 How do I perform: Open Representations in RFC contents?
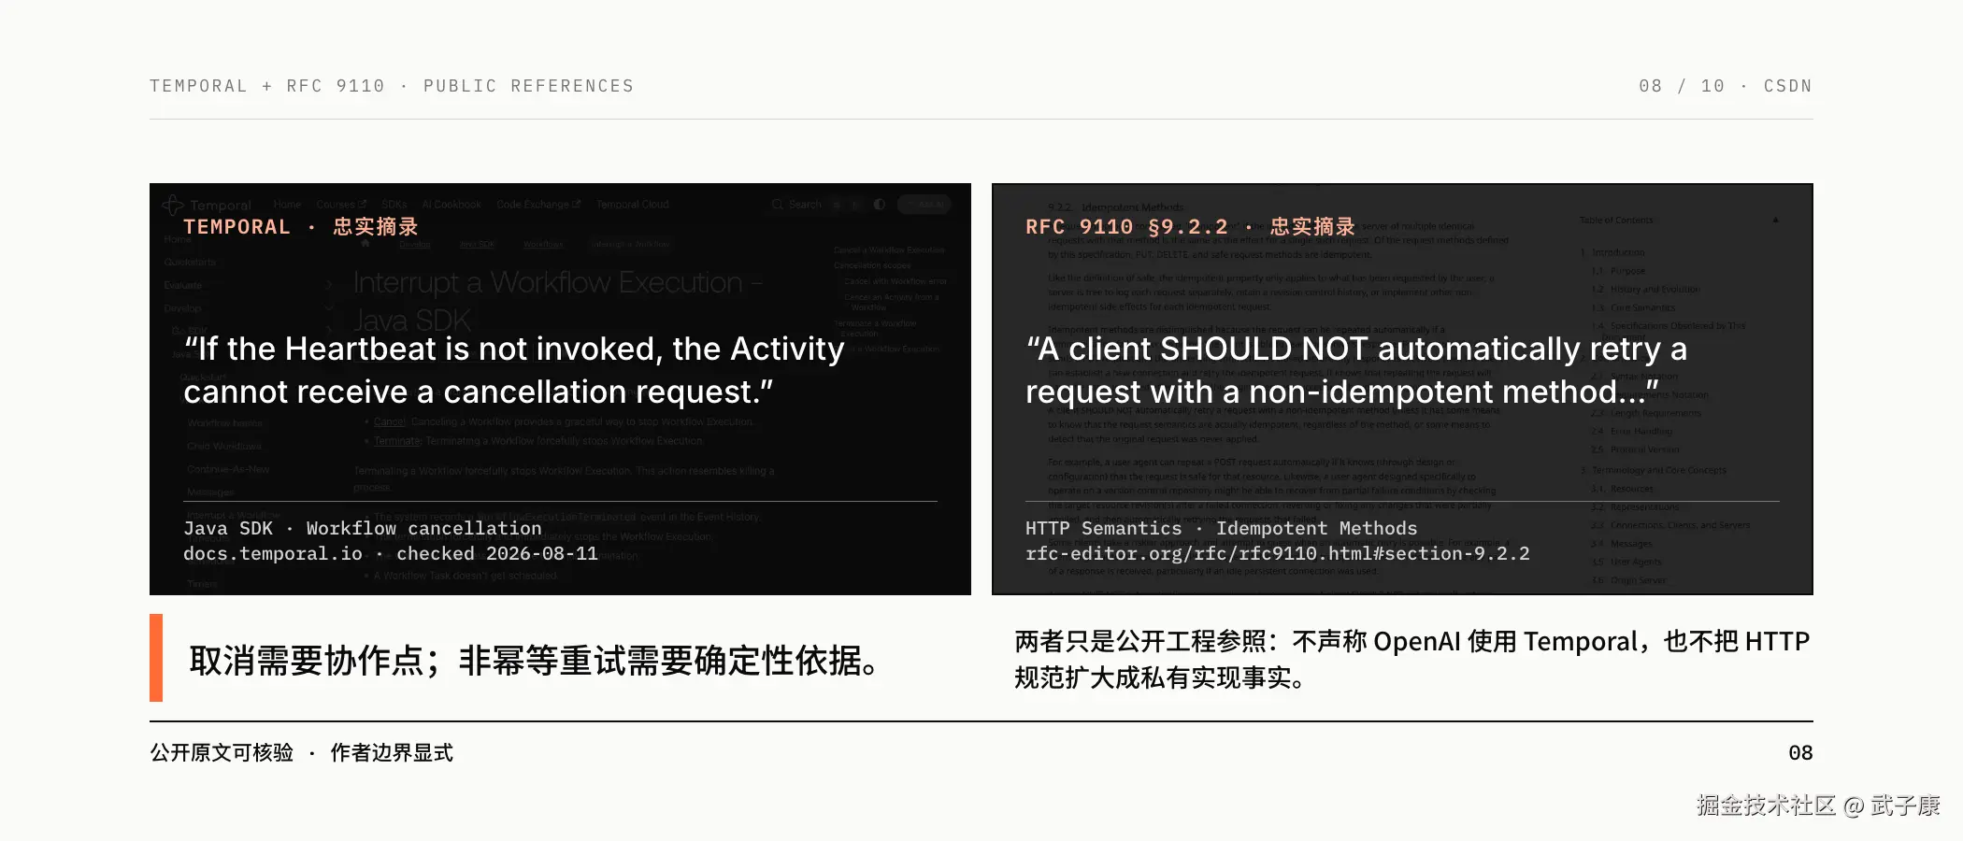pyautogui.click(x=1644, y=506)
